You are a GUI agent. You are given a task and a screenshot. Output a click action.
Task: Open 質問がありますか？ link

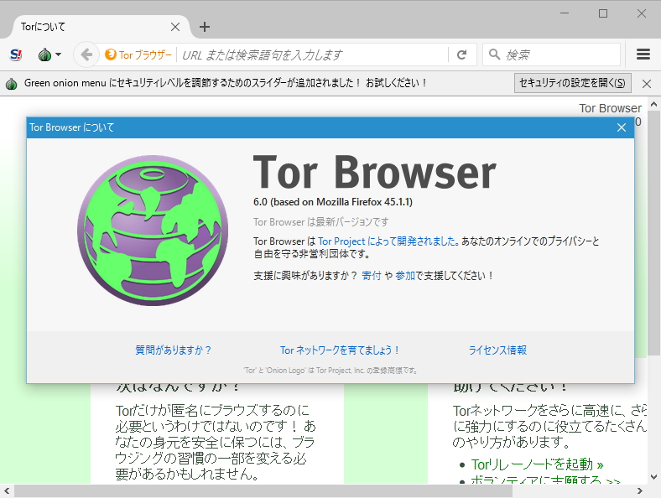click(174, 350)
